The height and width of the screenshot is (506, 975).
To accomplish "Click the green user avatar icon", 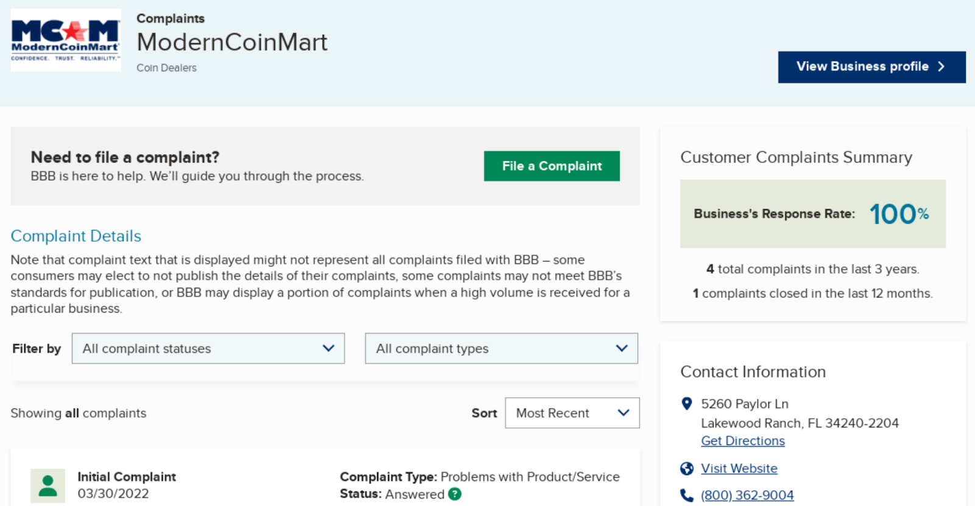I will 48,485.
